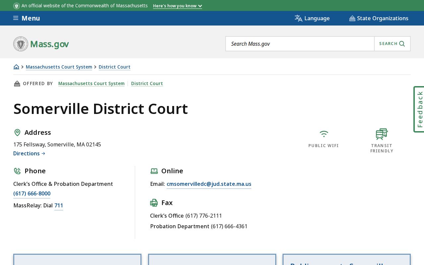Viewport: 424px width, 265px height.
Task: Click the Clerk's Office & Probation Department text
Action: [x=63, y=184]
